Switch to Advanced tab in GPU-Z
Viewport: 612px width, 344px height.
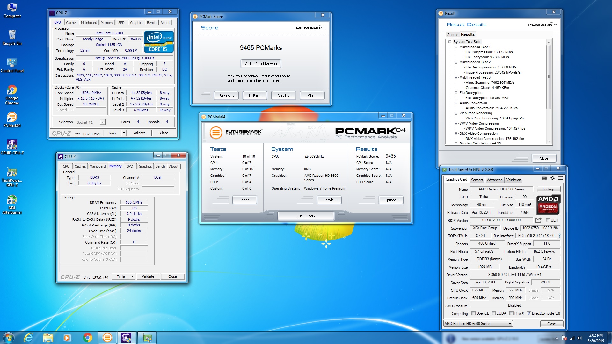point(494,180)
